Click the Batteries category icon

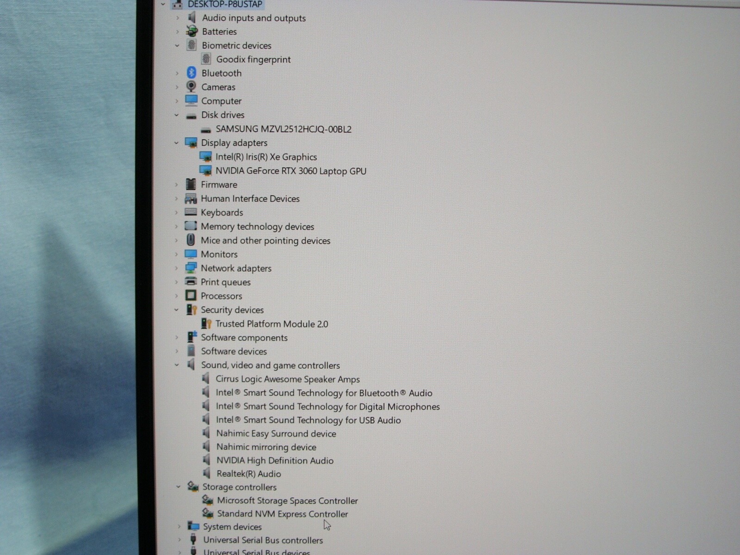click(191, 31)
